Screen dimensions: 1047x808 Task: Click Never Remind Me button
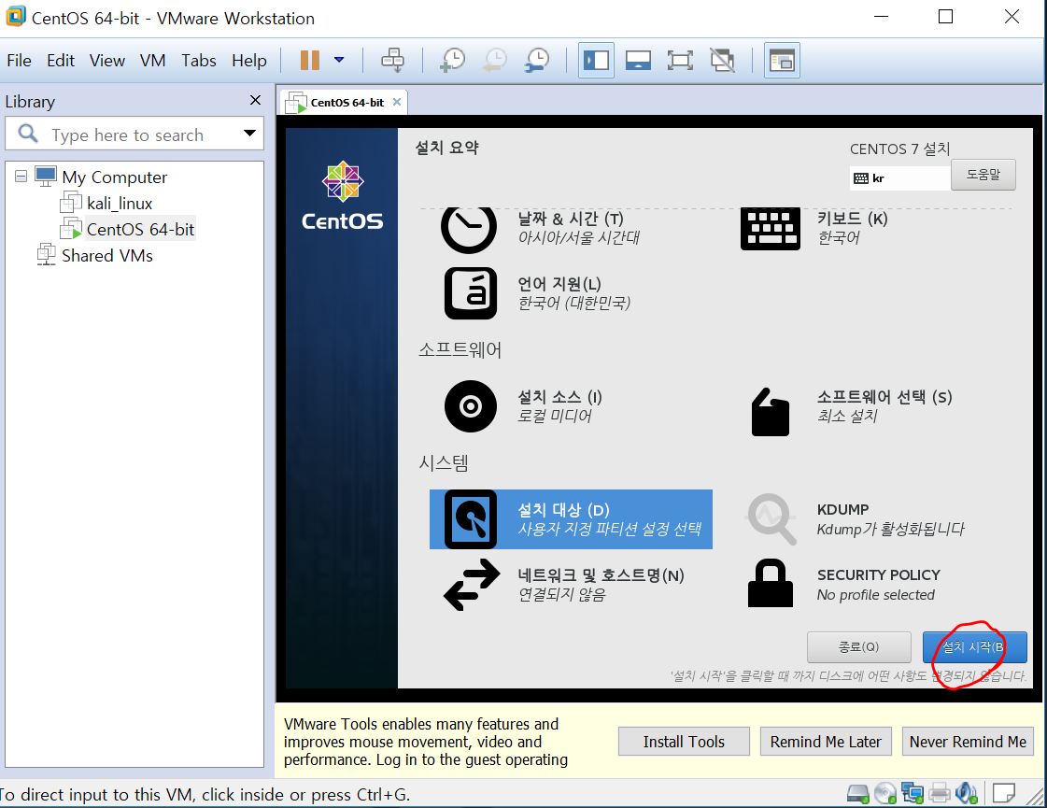(968, 742)
